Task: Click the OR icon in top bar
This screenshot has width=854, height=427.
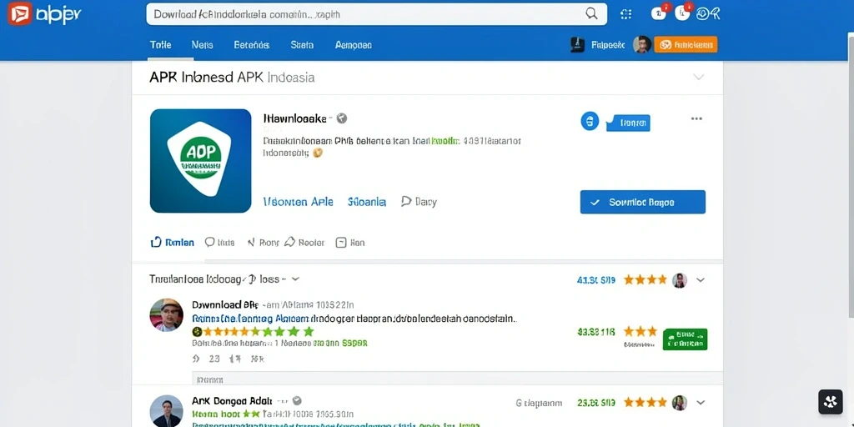Action: pos(708,15)
